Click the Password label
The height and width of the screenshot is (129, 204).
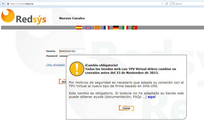[x=52, y=56]
